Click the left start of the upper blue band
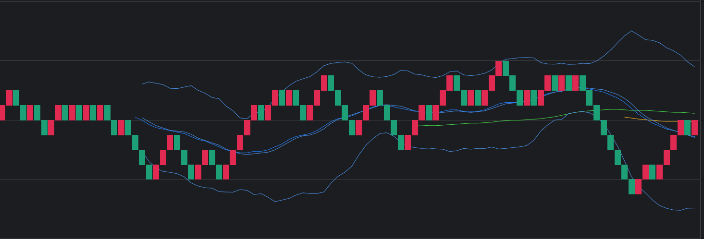The width and height of the screenshot is (704, 239). pyautogui.click(x=142, y=84)
